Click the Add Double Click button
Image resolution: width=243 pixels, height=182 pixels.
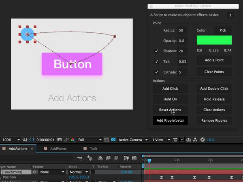(214, 89)
